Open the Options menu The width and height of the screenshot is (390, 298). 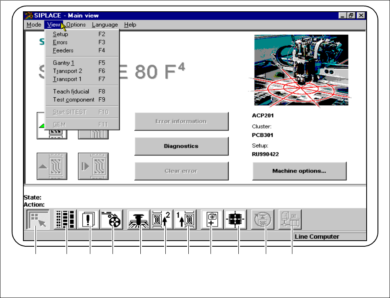(76, 25)
